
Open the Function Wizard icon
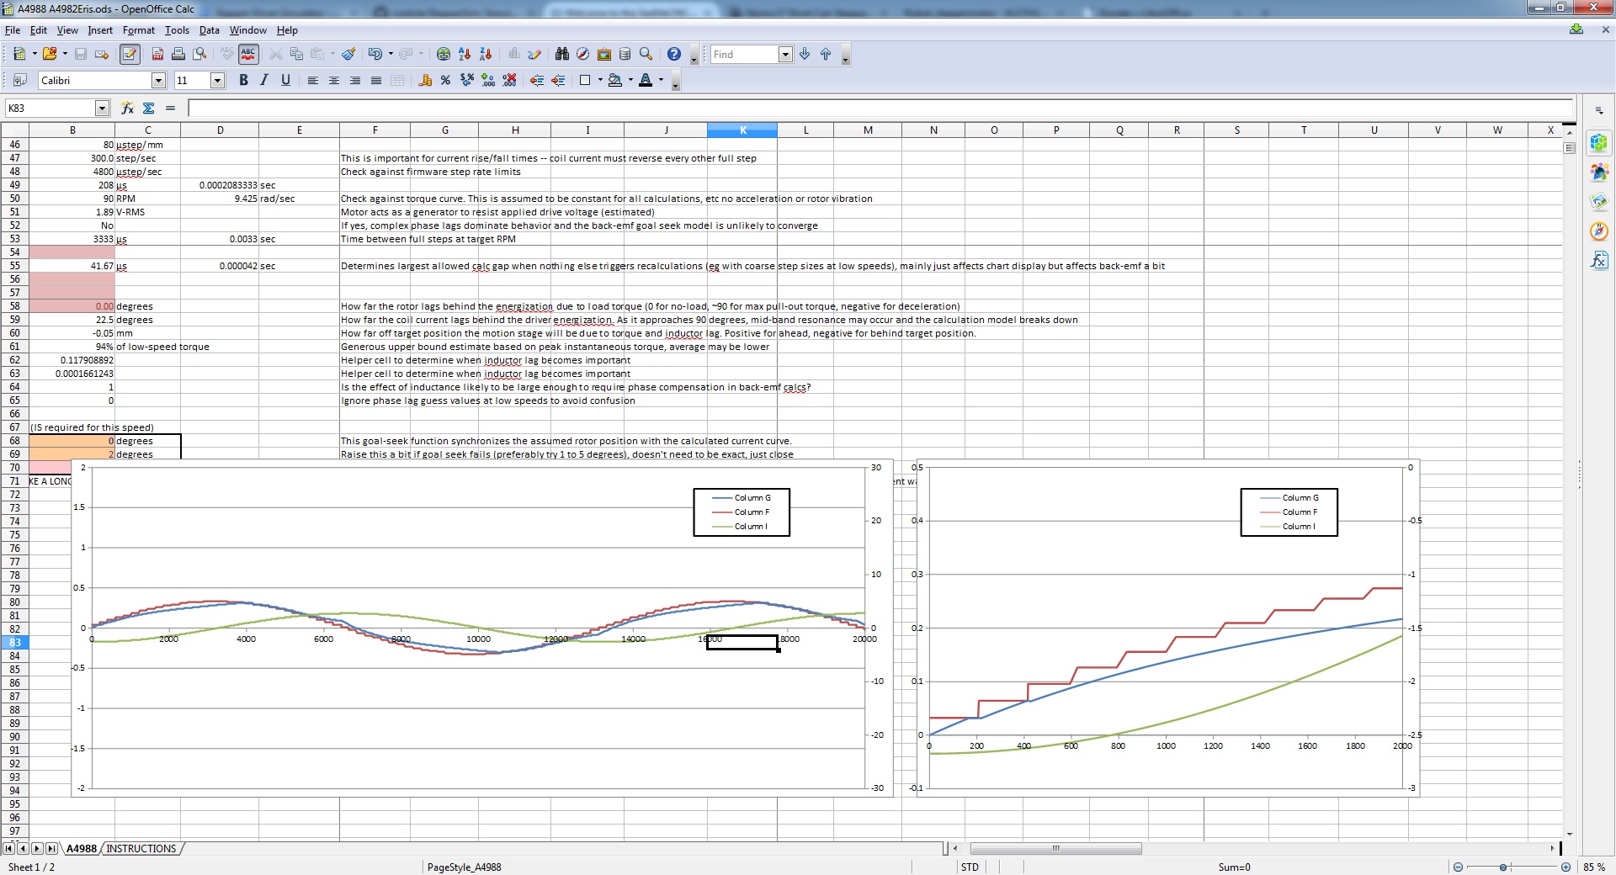coord(127,109)
